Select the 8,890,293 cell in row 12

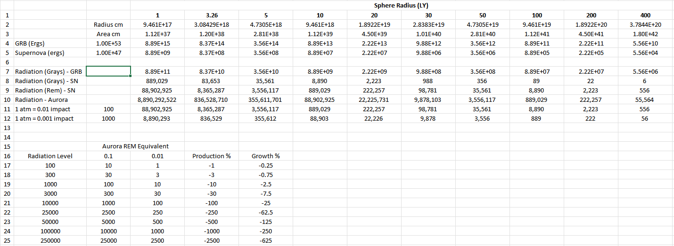(x=157, y=118)
